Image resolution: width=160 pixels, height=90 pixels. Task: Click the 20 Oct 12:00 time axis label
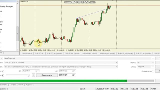pyautogui.click(x=106, y=50)
